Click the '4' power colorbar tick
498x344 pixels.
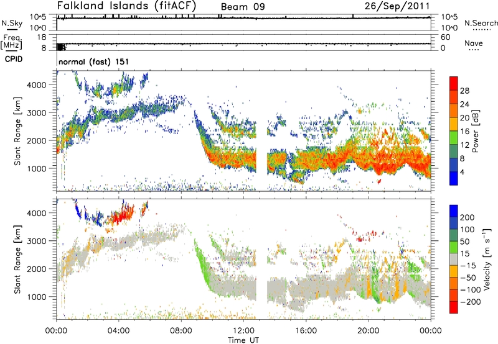[x=463, y=171]
